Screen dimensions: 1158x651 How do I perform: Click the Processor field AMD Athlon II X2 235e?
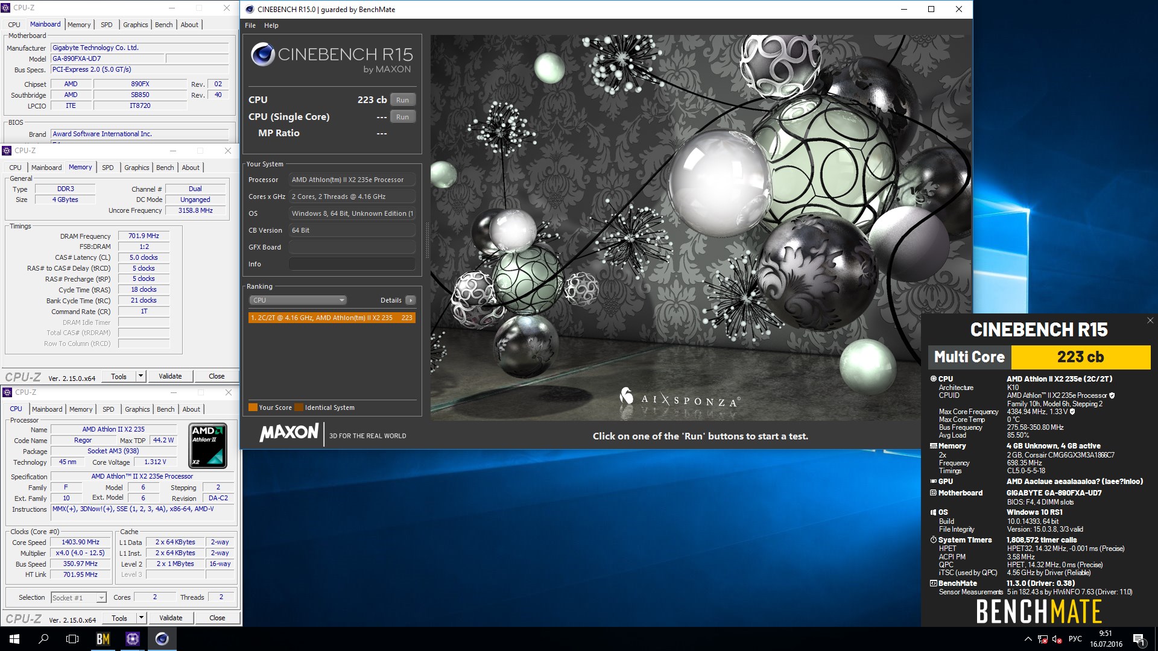coord(352,180)
